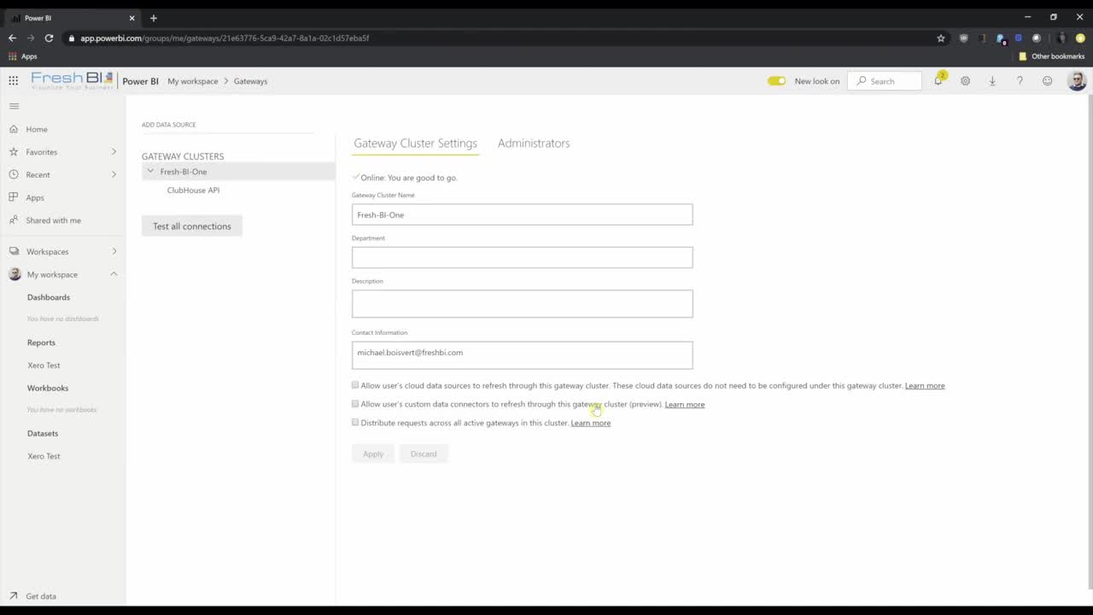Collapse Fresh-BI-One gateway cluster chevron
The width and height of the screenshot is (1093, 615).
click(150, 171)
